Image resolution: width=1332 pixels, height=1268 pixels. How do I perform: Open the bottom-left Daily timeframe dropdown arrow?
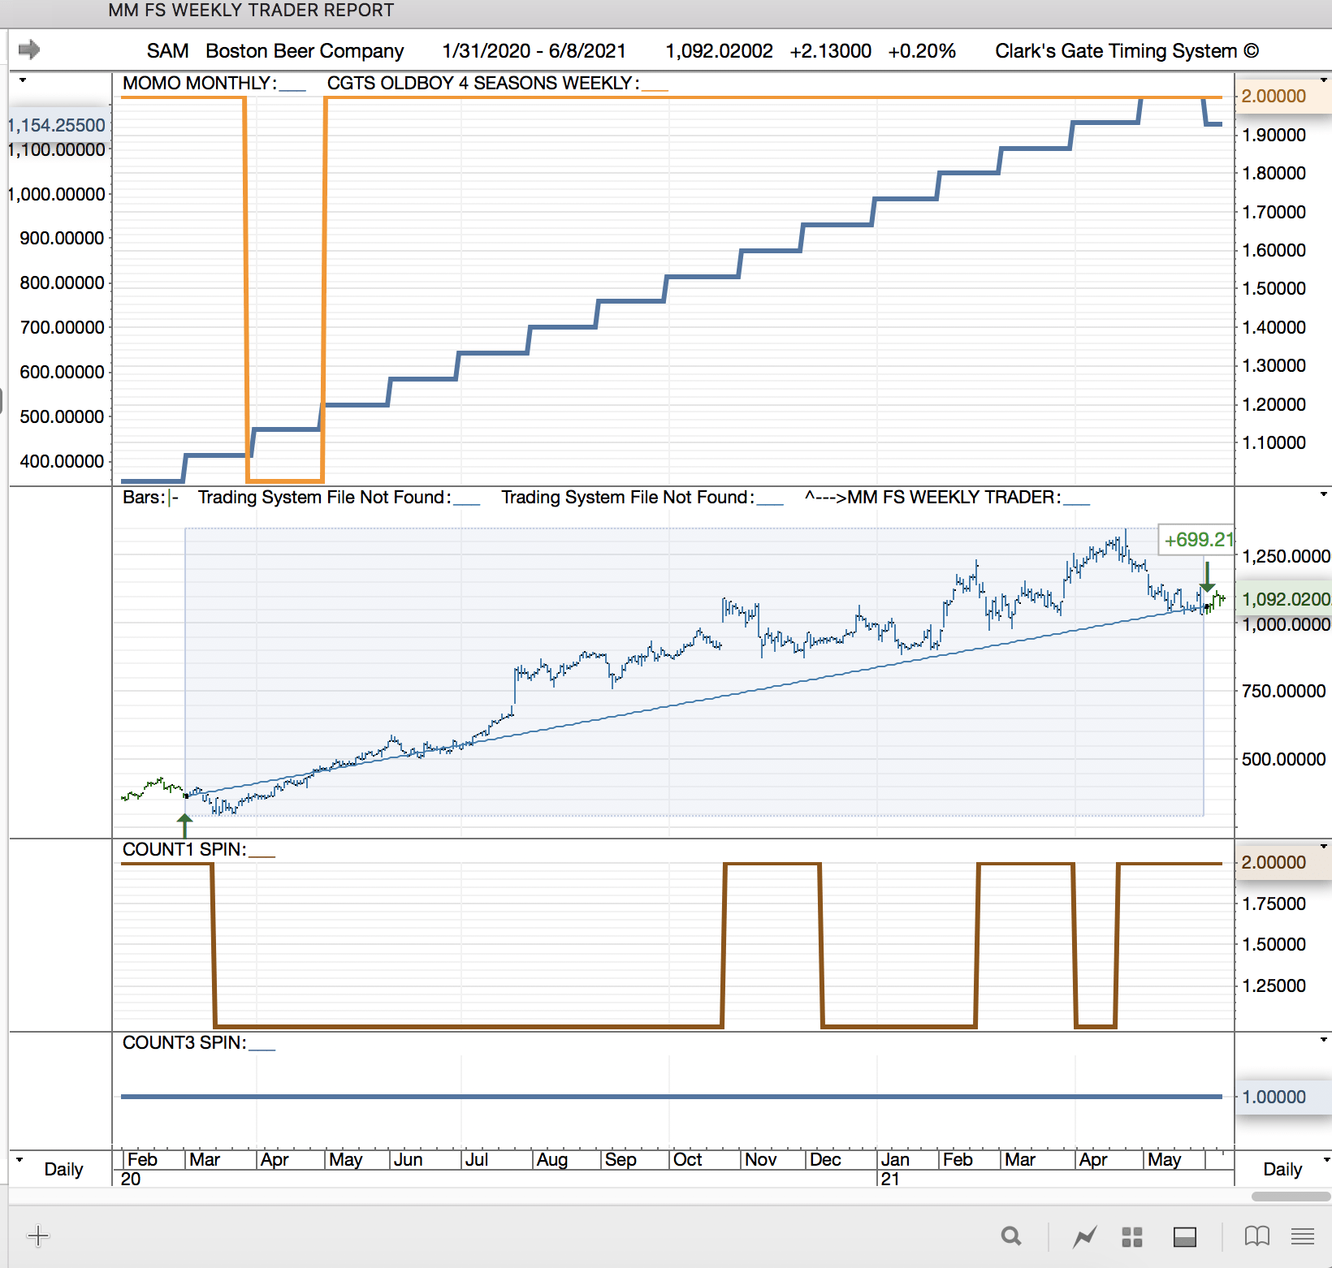point(19,1159)
